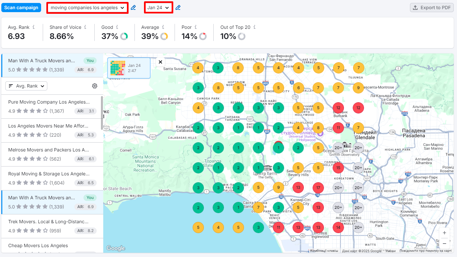Click the Google logo on the map
The image size is (457, 257).
click(x=116, y=248)
